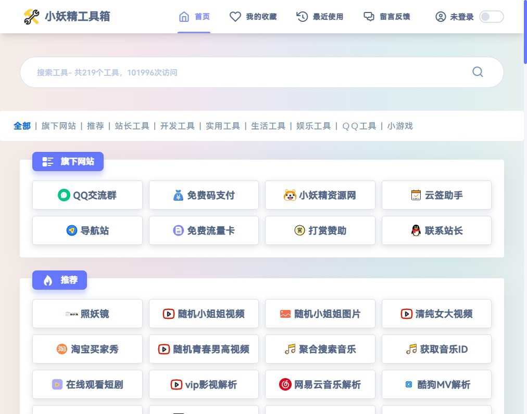Open the 导航站 link

point(87,230)
